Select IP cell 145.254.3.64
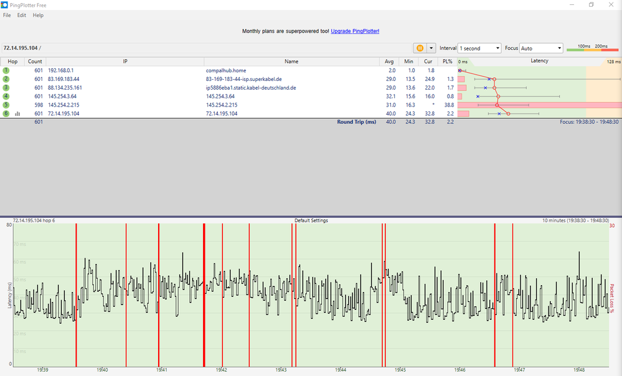Screen dimensions: 622x376 [x=62, y=96]
